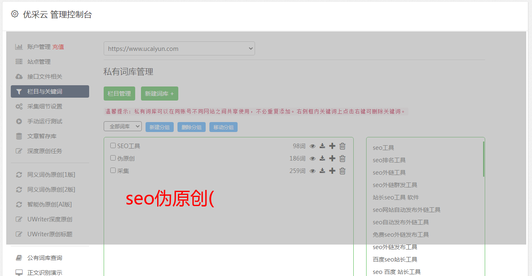The height and width of the screenshot is (276, 532).
Task: Select keyword seo排名工具 in list
Action: 389,160
